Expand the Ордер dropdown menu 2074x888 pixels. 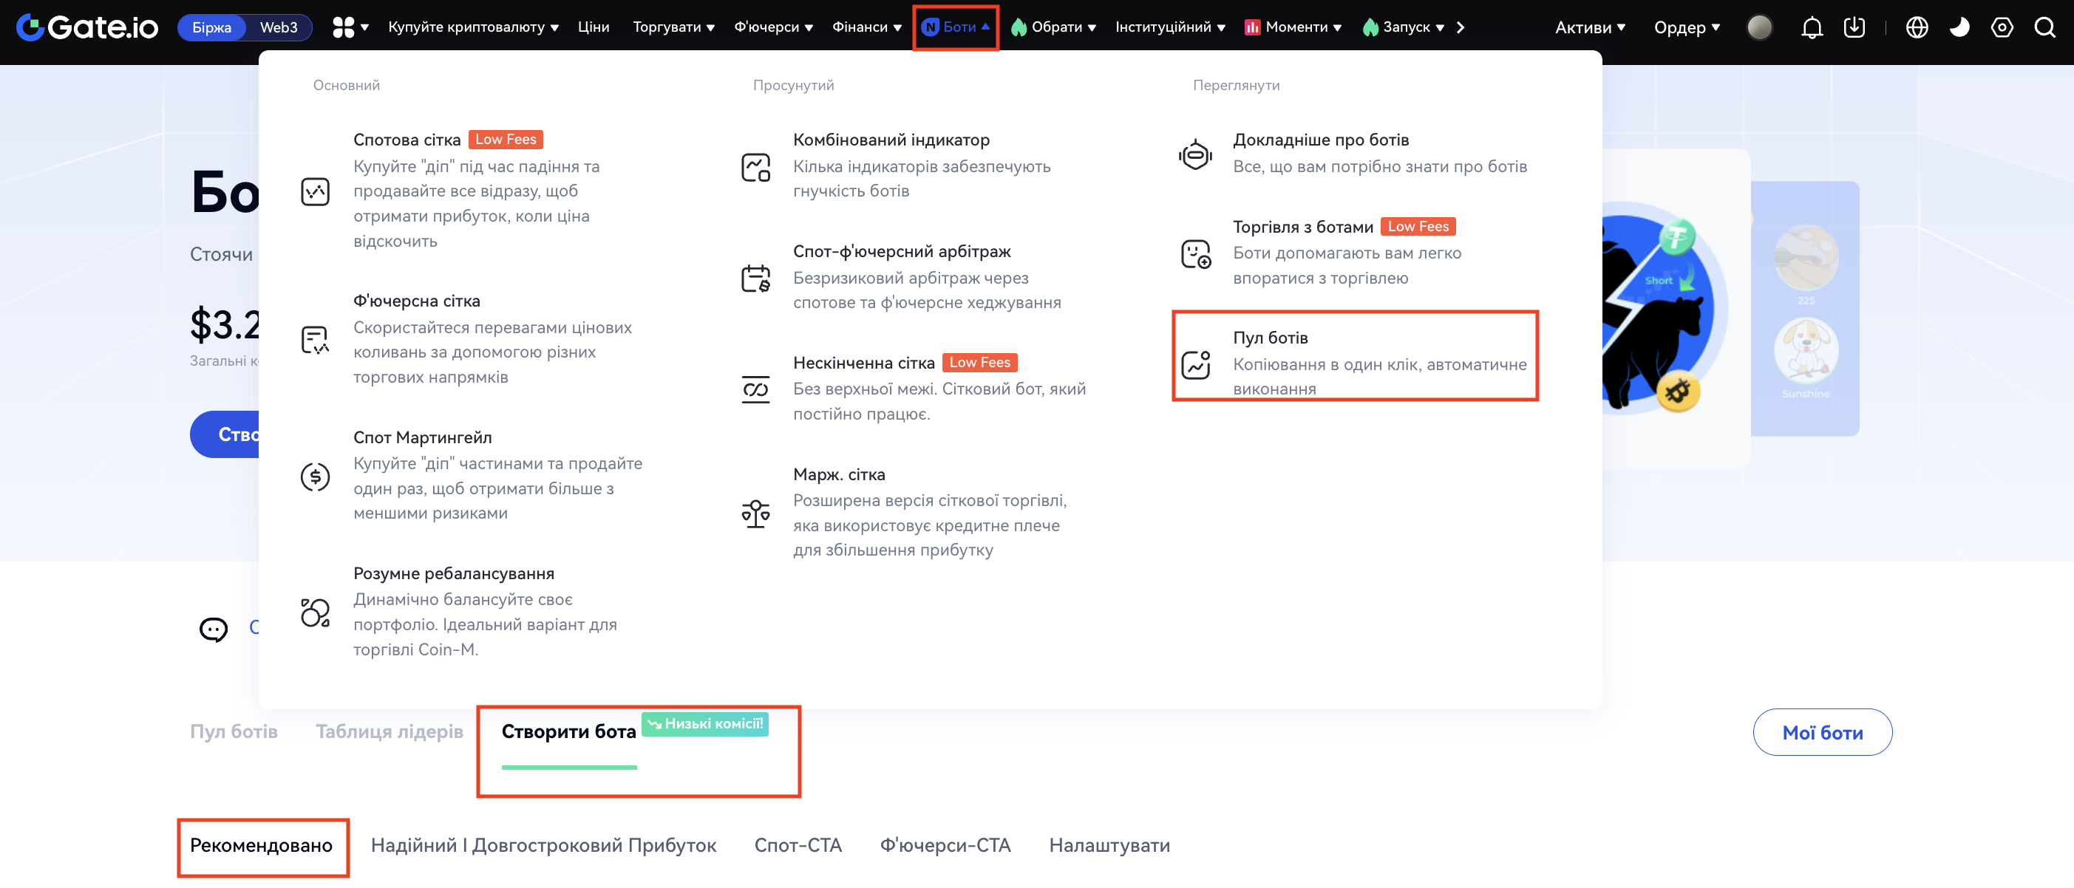tap(1687, 27)
